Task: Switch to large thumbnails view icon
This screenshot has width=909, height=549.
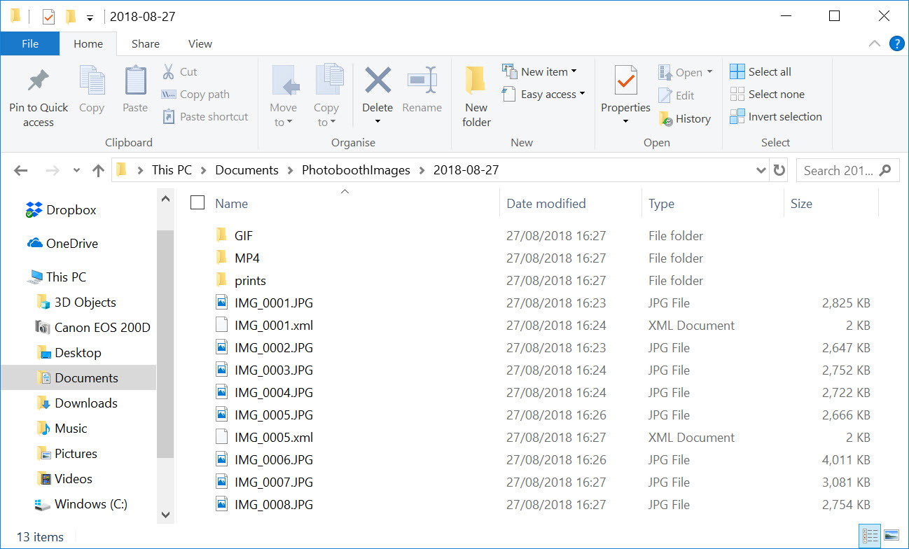Action: coord(891,536)
